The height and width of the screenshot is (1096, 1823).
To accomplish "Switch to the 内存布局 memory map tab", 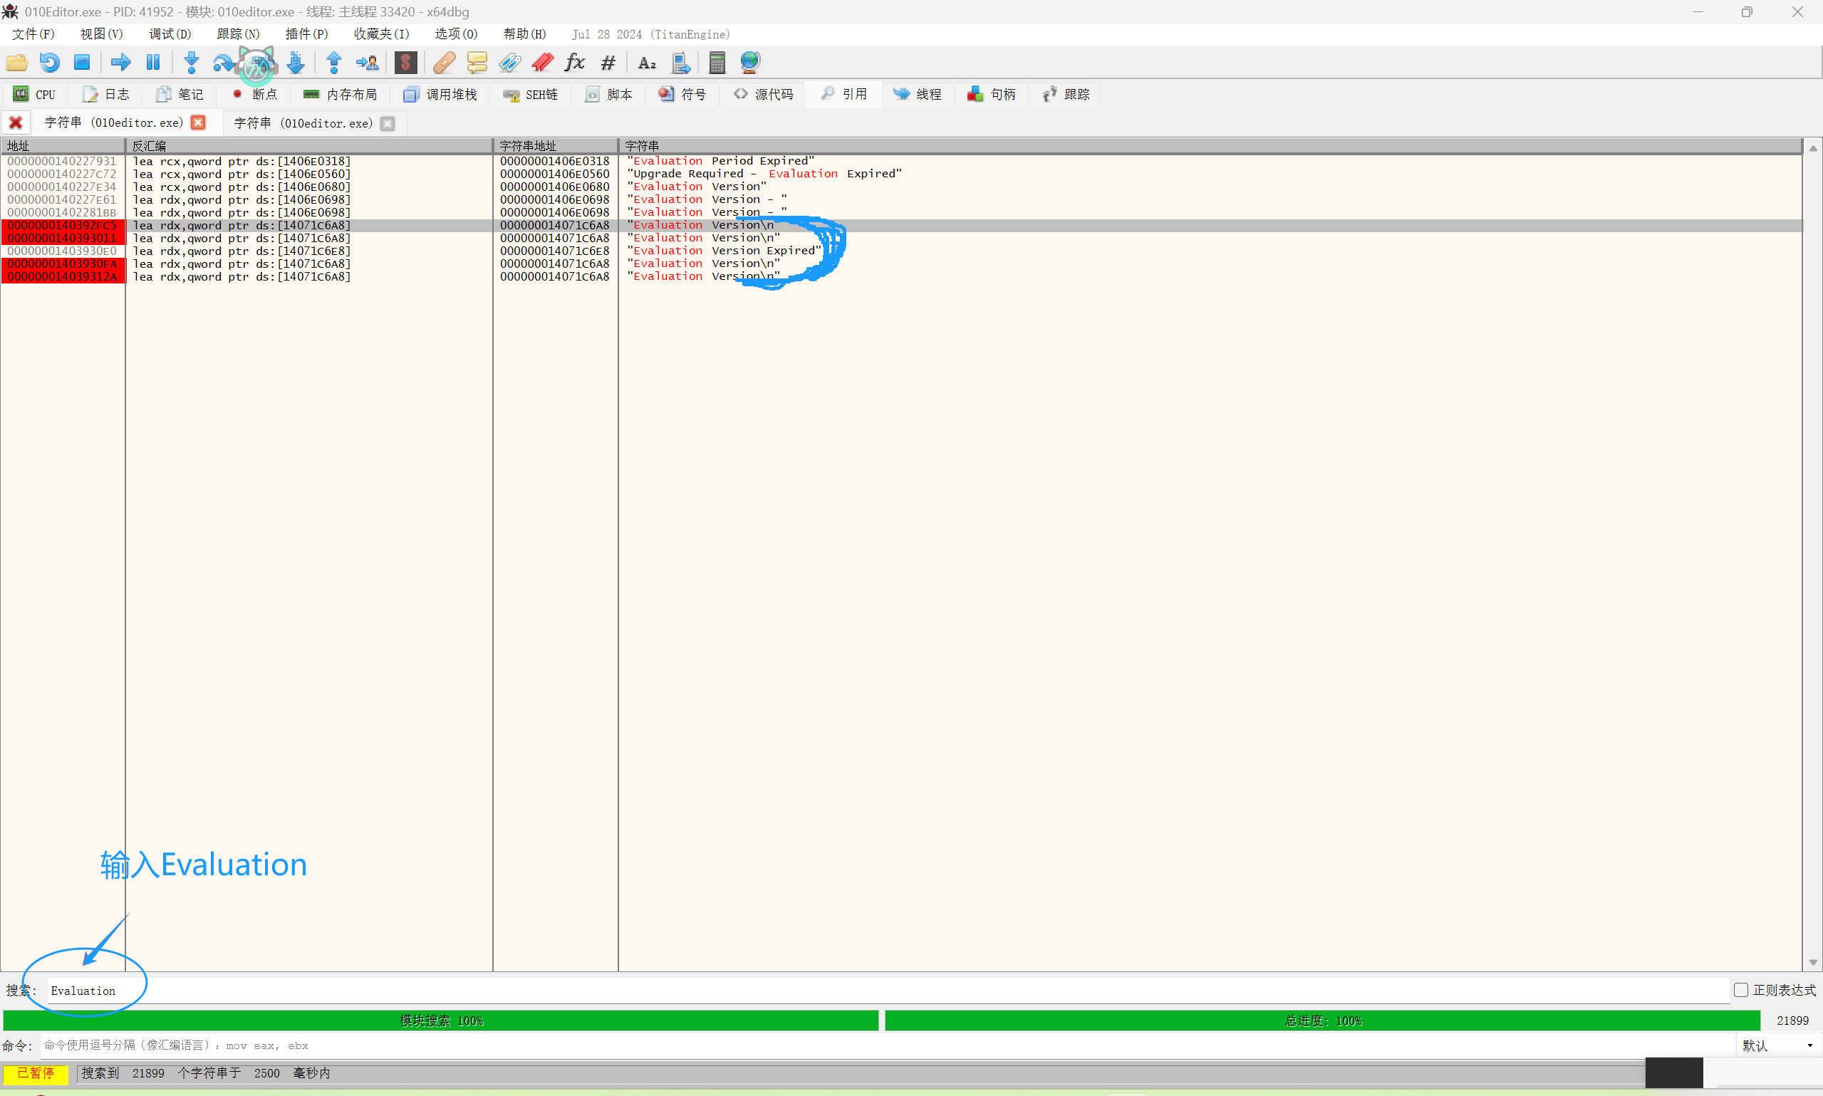I will [341, 95].
